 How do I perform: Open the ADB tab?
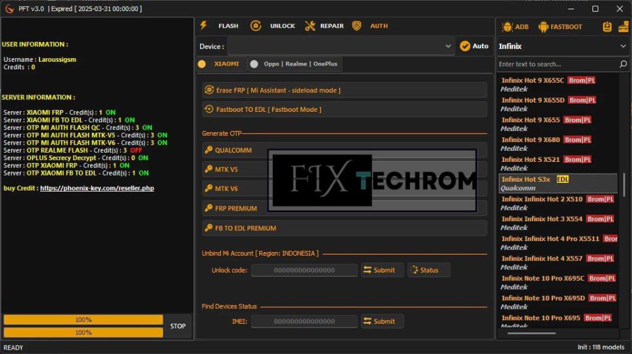point(515,27)
